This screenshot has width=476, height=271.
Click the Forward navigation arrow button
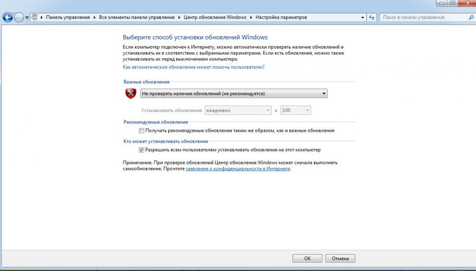tap(19, 17)
